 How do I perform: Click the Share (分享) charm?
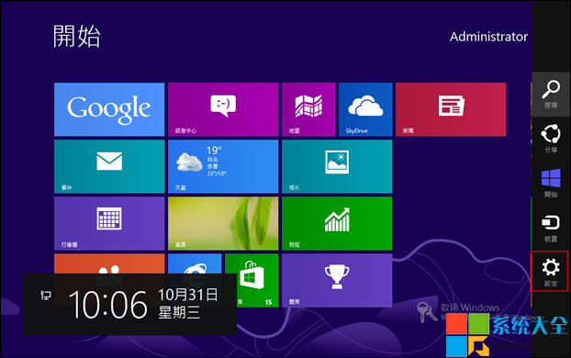click(551, 139)
